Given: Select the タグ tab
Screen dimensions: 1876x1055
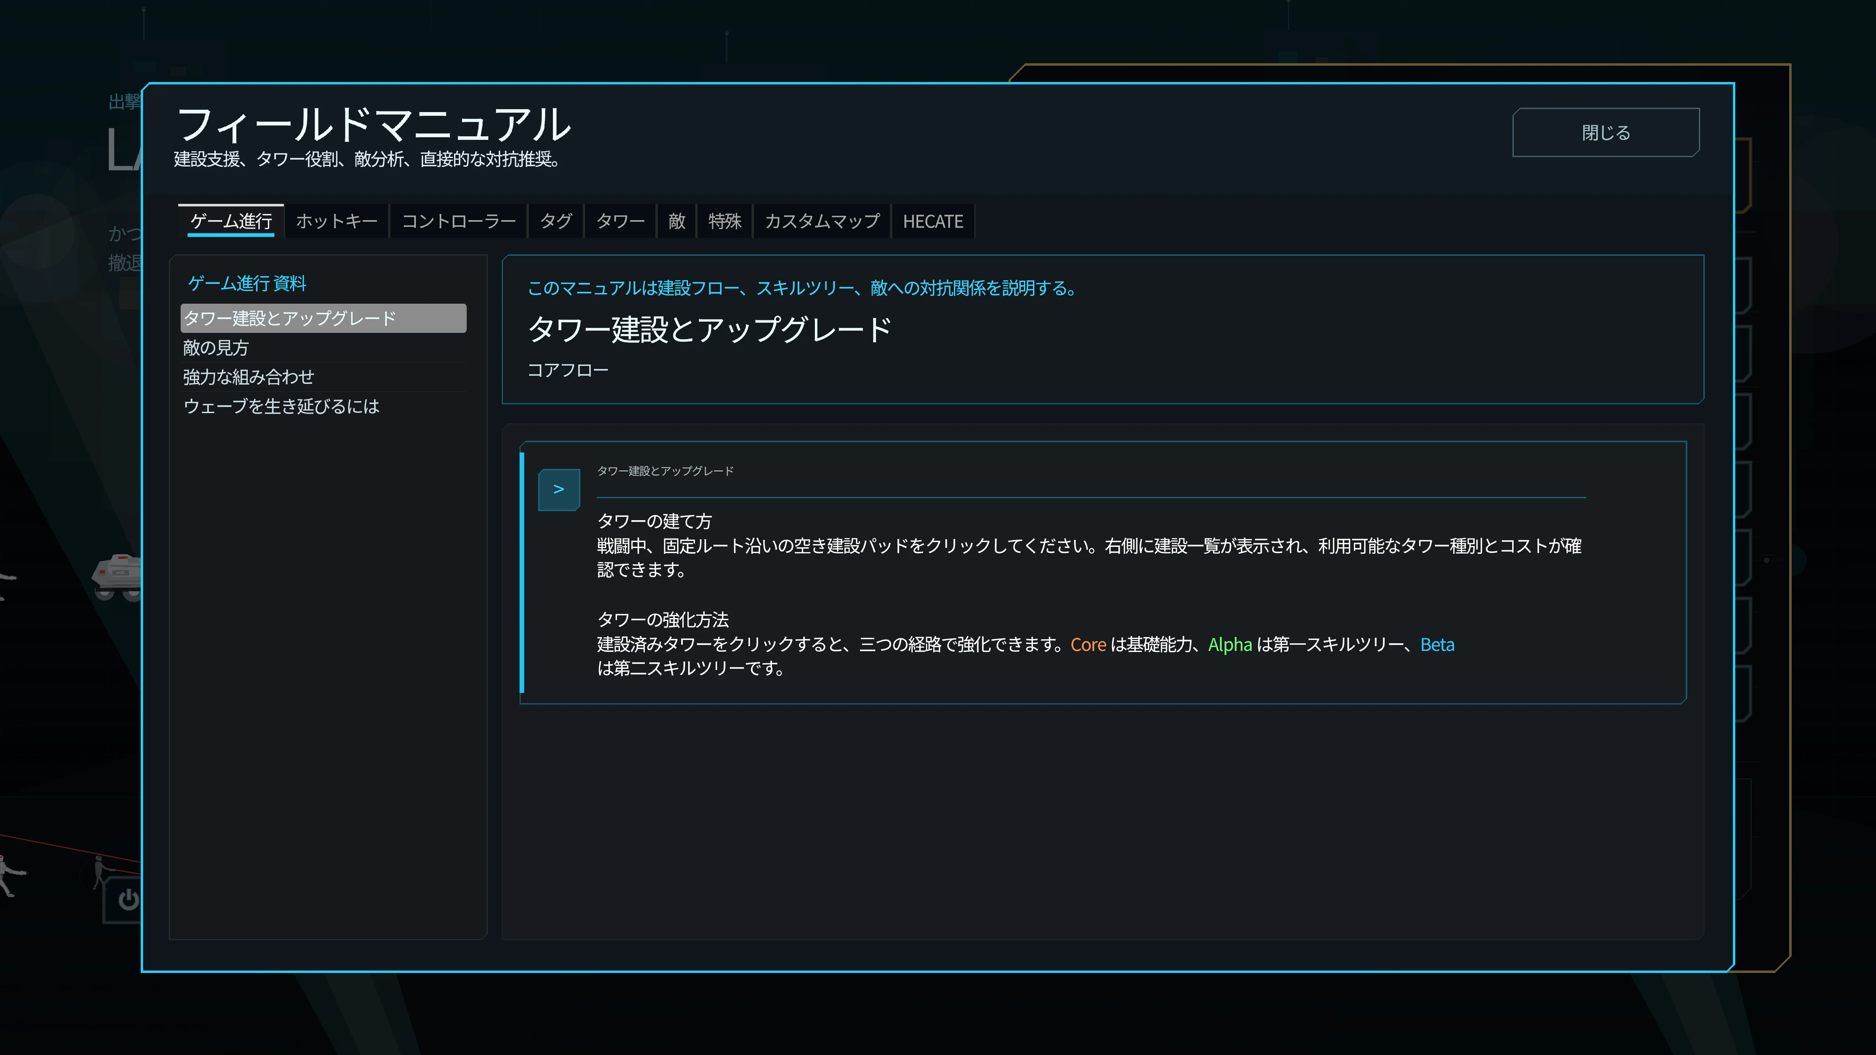Looking at the screenshot, I should (x=556, y=221).
